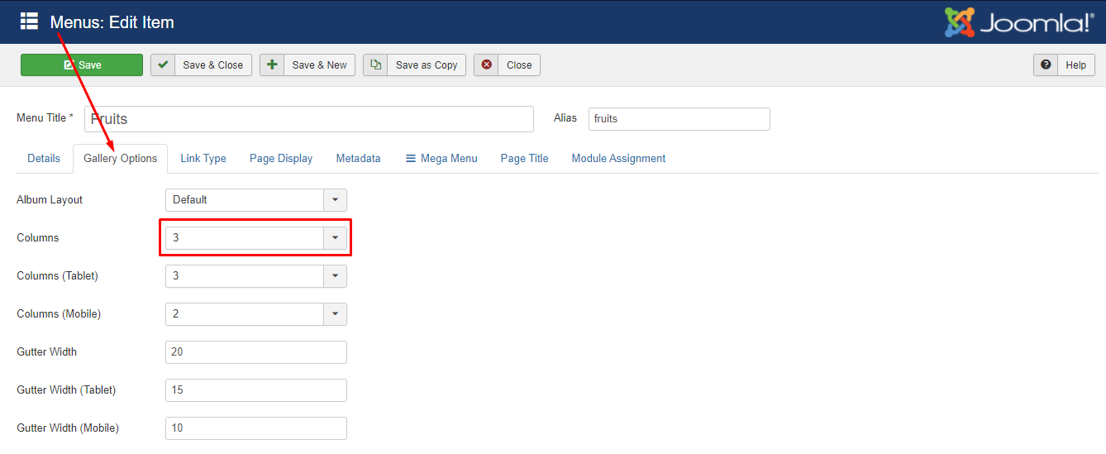Open the Columns dropdown
Screen dimensions: 1106x454
[256, 238]
